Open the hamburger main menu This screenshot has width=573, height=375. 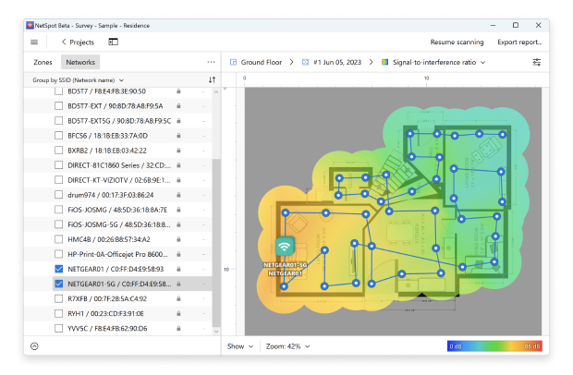(x=34, y=42)
